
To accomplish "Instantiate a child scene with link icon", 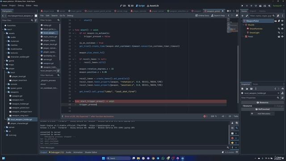I will tap(247, 16).
